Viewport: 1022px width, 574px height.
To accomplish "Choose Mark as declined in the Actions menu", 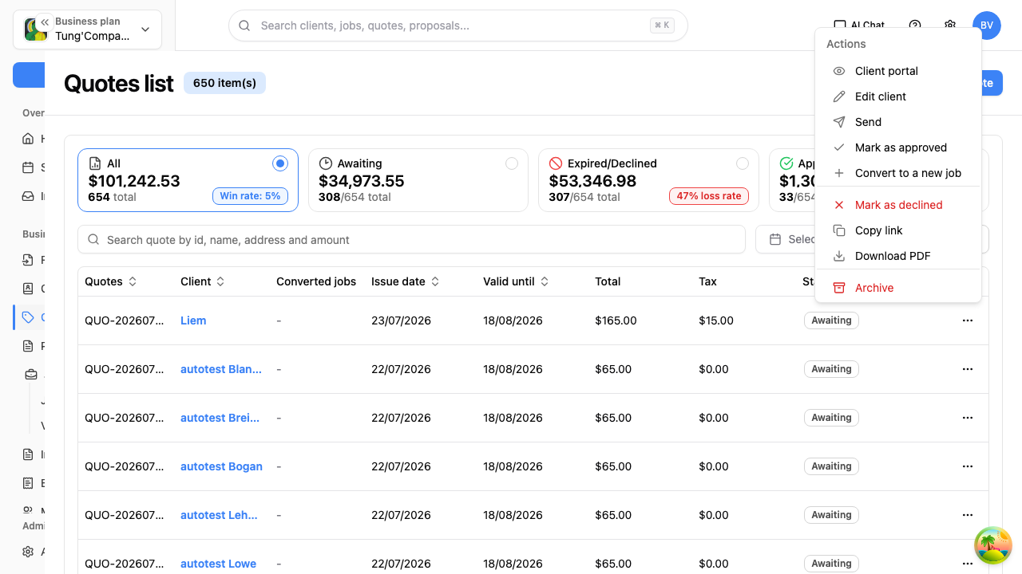I will coord(898,205).
